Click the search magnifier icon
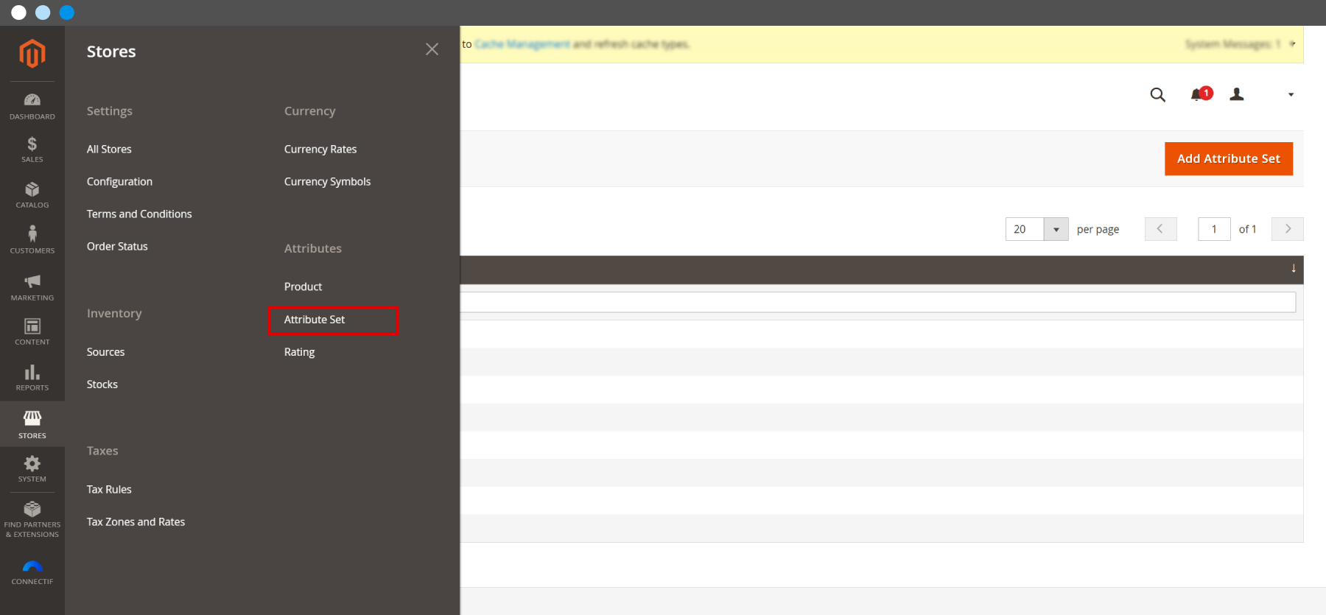 (x=1158, y=94)
